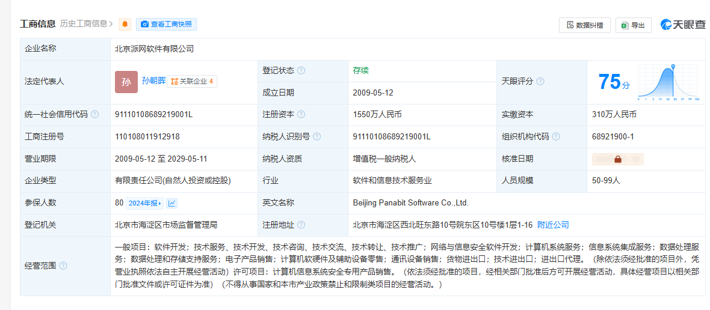Screen dimensions: 710x310
Task: Click the 75分 score value
Action: point(614,82)
